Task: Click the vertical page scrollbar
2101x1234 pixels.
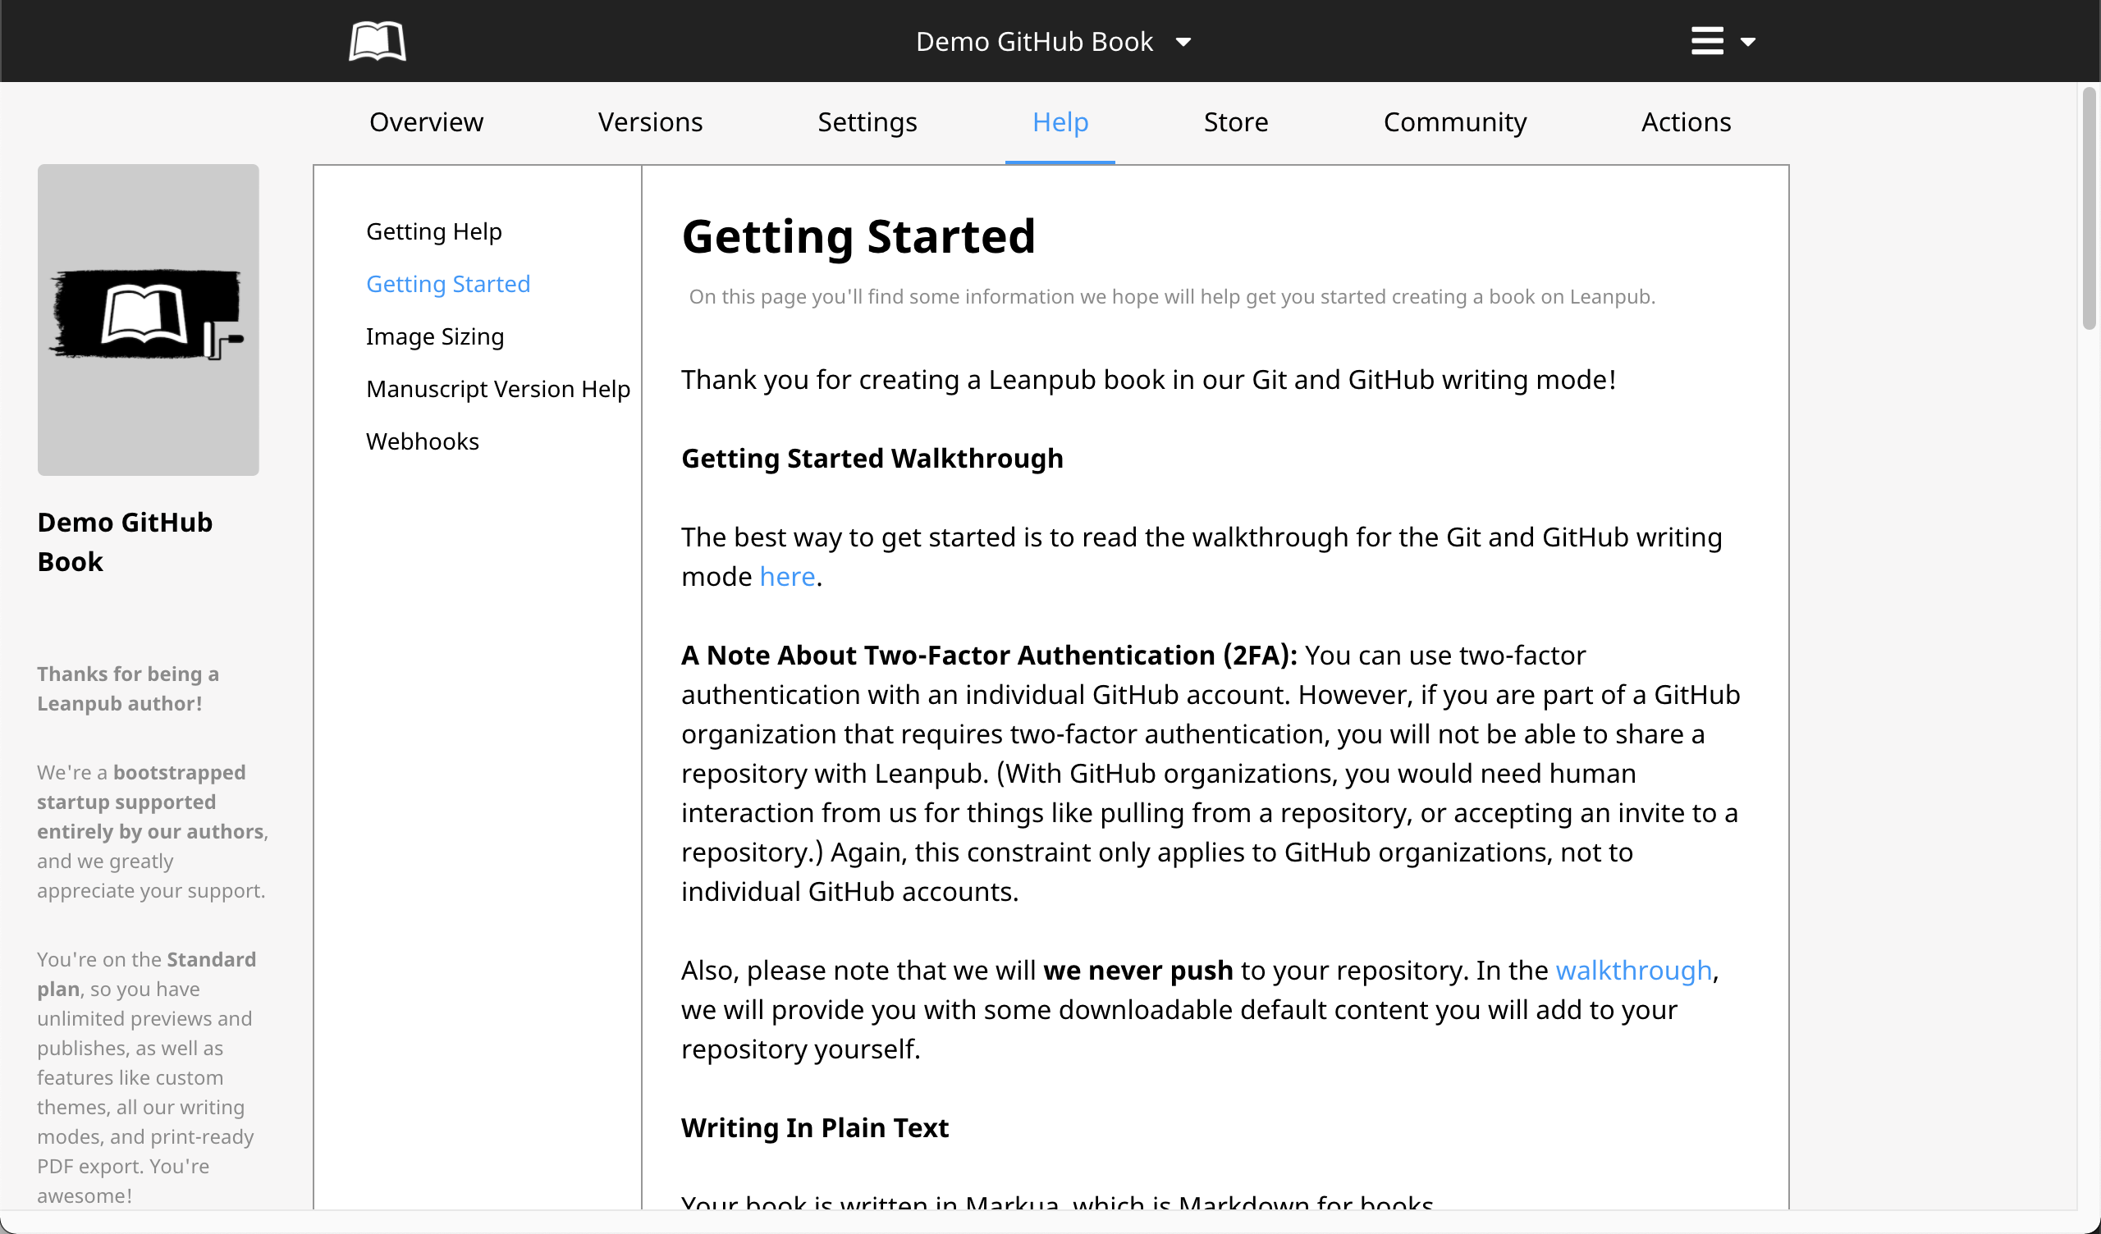Action: pos(2089,208)
